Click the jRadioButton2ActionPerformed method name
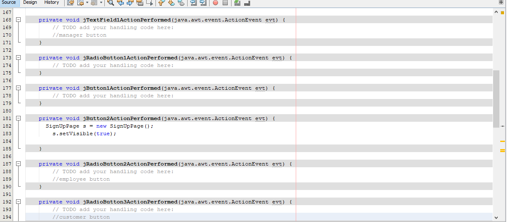The width and height of the screenshot is (507, 222). coord(131,164)
